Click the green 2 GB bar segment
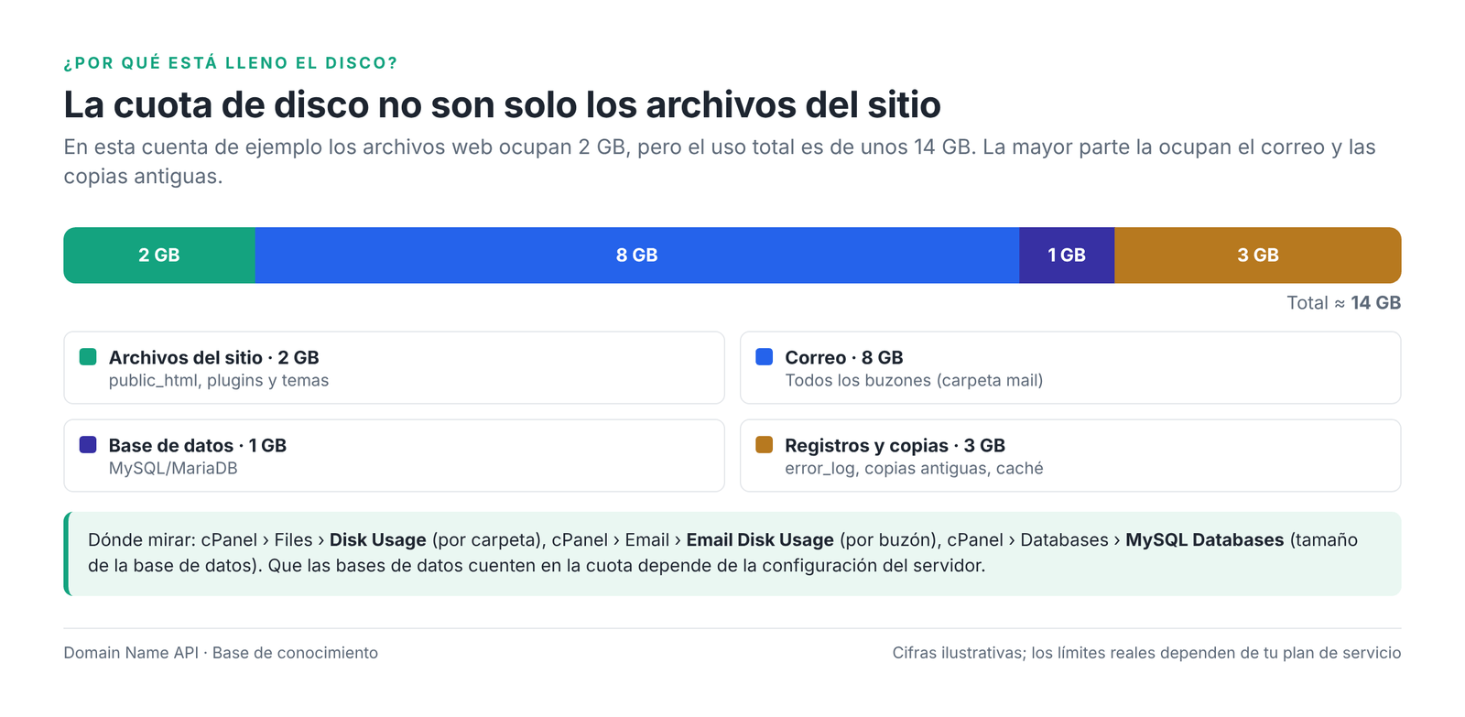 point(159,255)
